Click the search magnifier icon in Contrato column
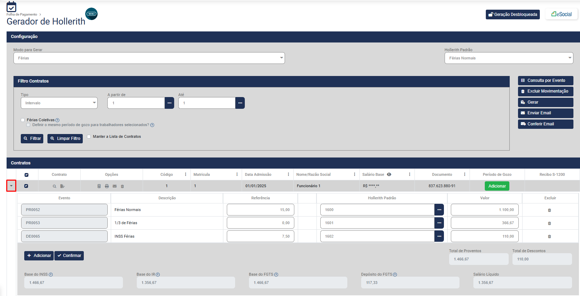This screenshot has width=580, height=296. [x=54, y=186]
